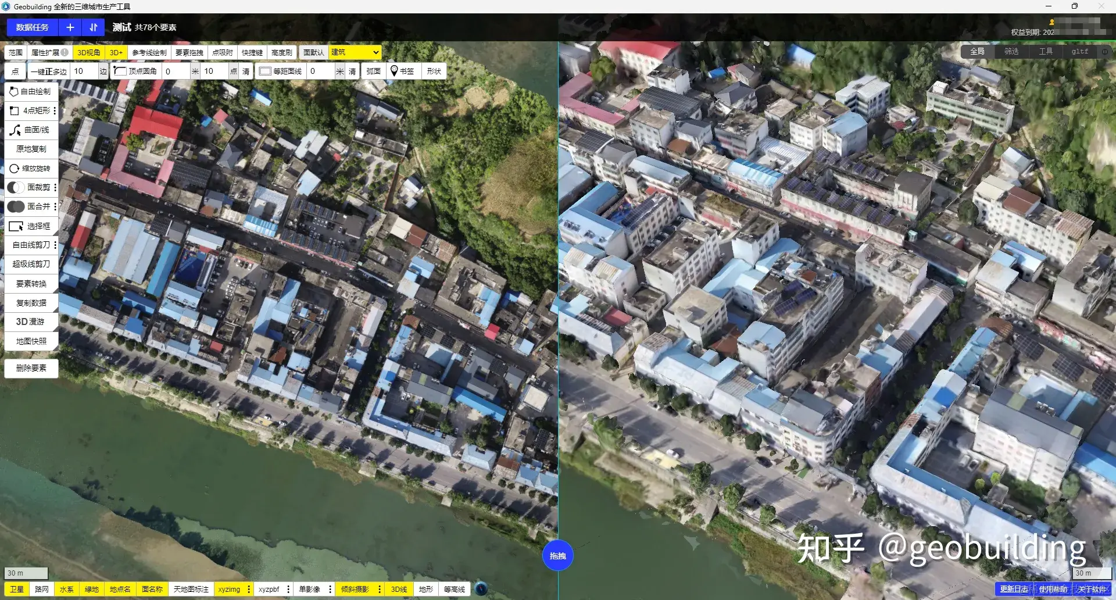The width and height of the screenshot is (1116, 600).
Task: Switch to the 工具 tools tab
Action: (x=1046, y=51)
